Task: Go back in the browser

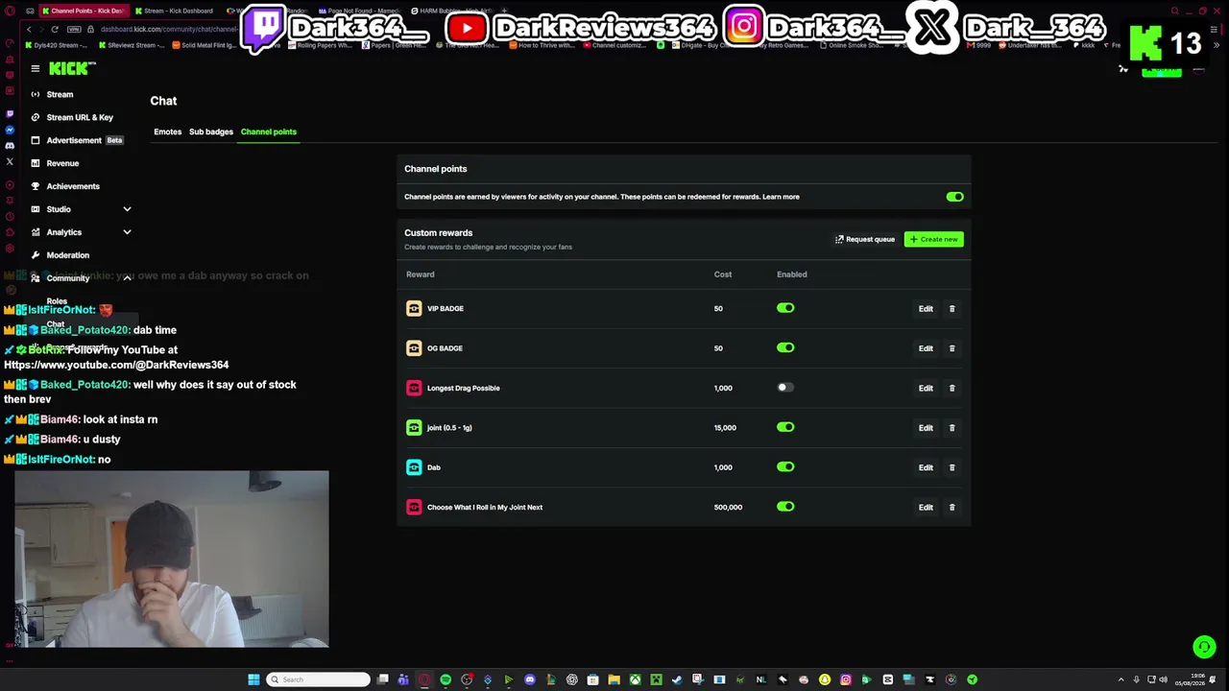Action: (x=29, y=29)
